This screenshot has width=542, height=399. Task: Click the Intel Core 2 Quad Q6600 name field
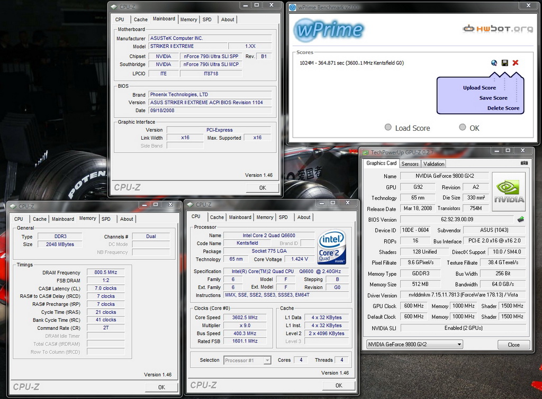click(x=269, y=235)
